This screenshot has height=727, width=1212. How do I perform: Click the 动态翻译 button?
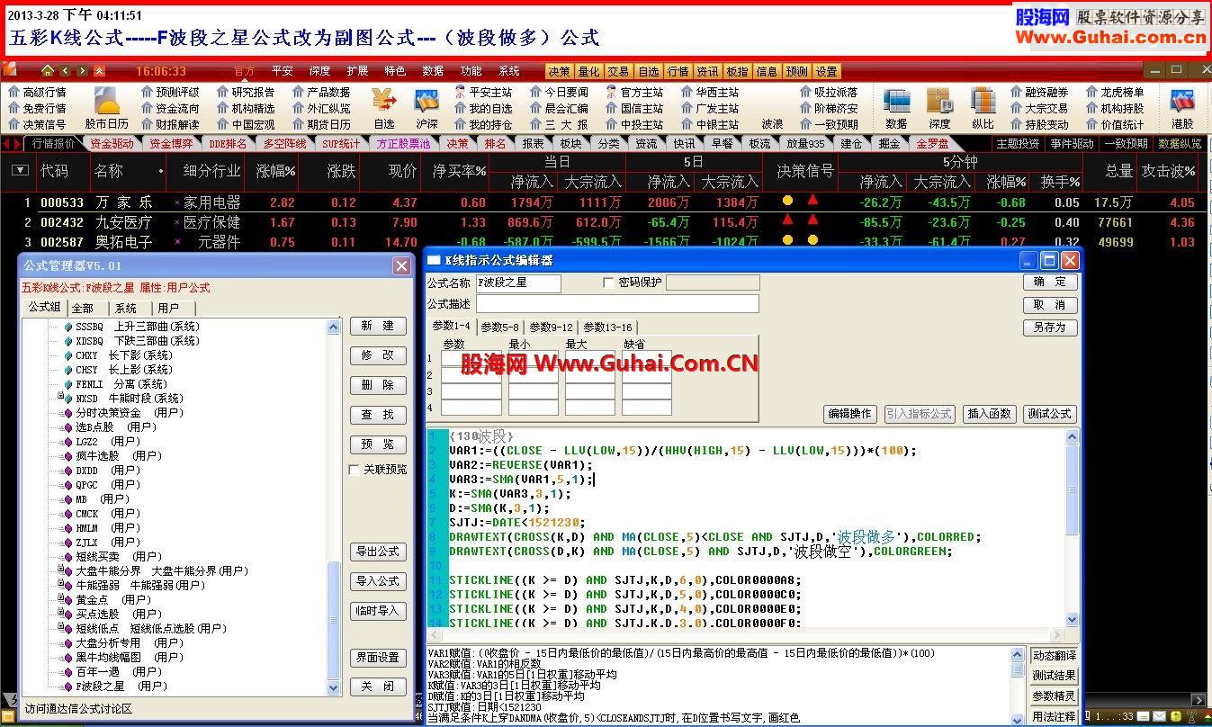point(1054,655)
